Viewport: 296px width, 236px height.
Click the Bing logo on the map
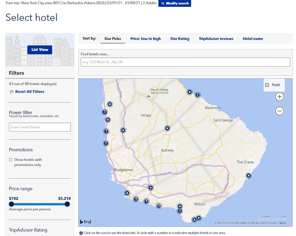tap(84, 221)
